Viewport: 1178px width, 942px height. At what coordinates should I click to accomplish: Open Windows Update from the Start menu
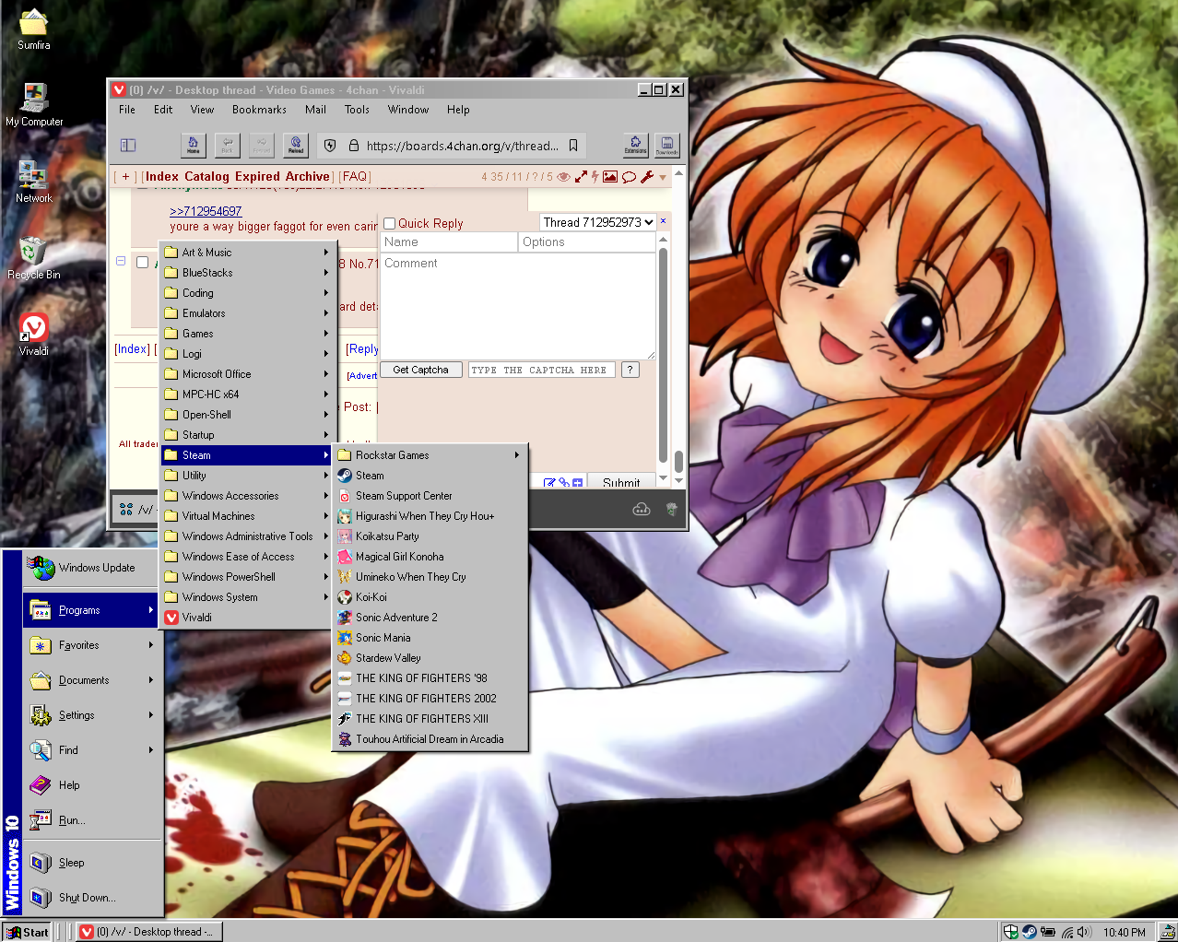[x=91, y=568]
